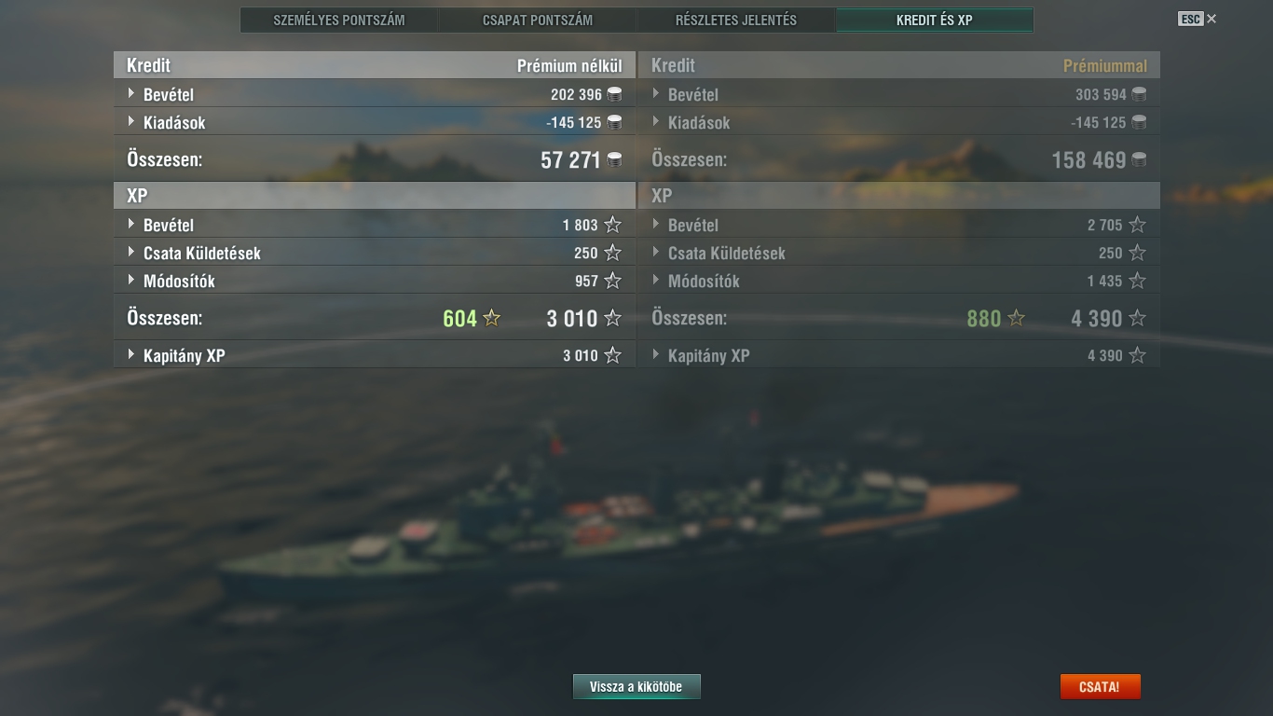
Task: Start a new battle with CSATA!
Action: 1100,687
